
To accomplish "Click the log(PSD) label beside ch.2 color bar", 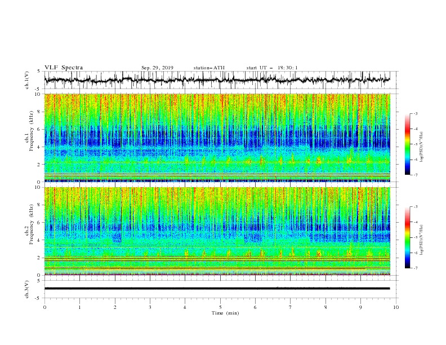I will (x=422, y=240).
